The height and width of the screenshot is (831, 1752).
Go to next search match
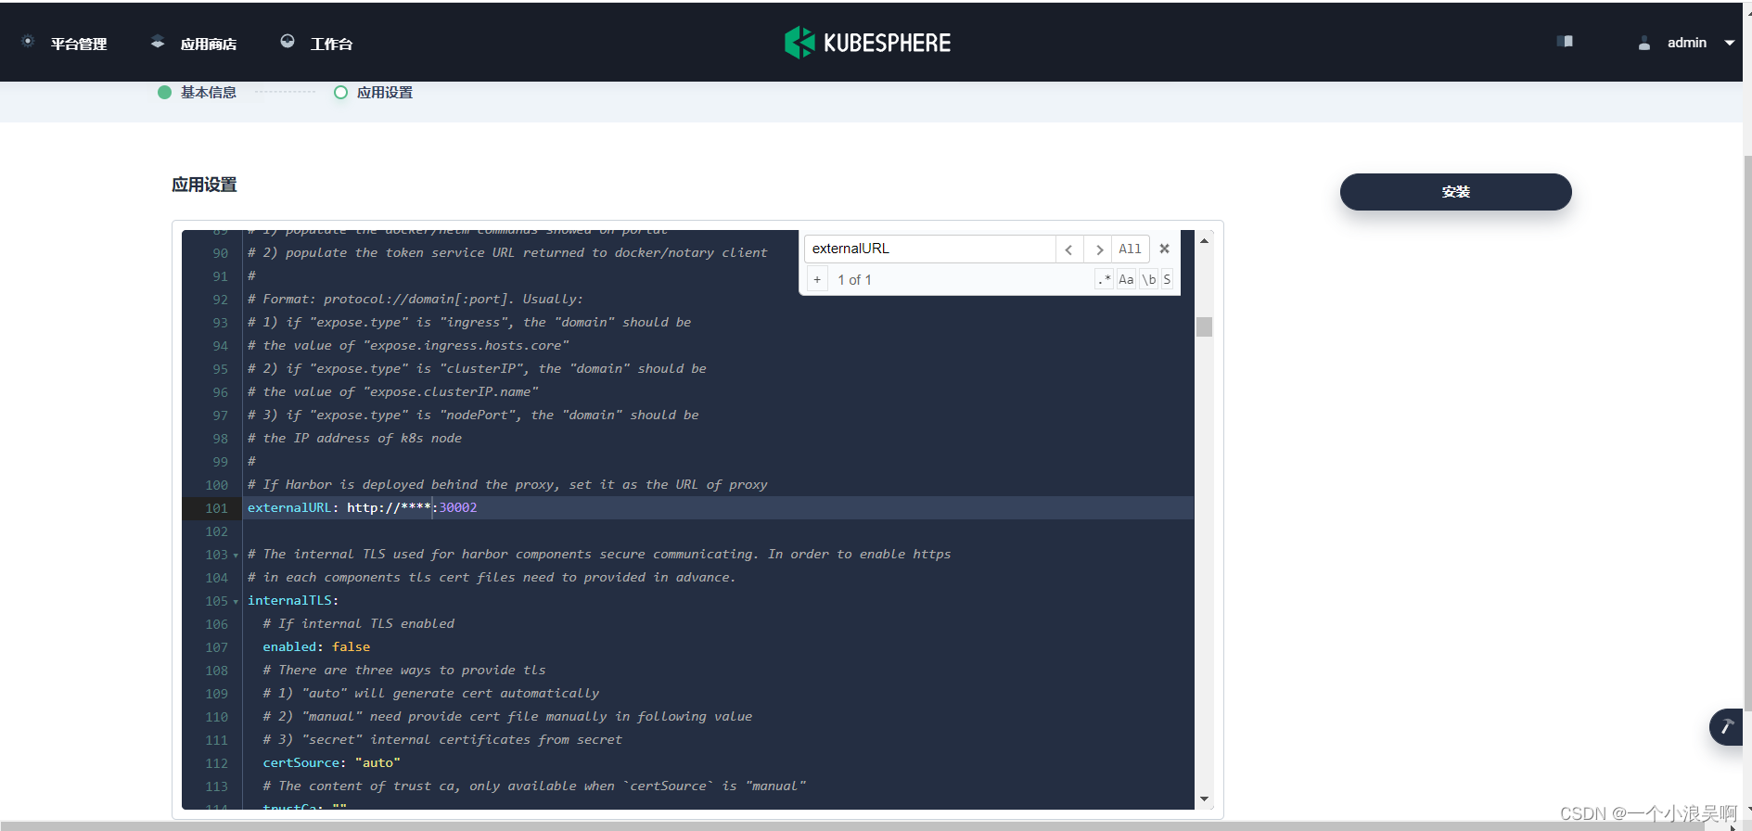pyautogui.click(x=1099, y=249)
